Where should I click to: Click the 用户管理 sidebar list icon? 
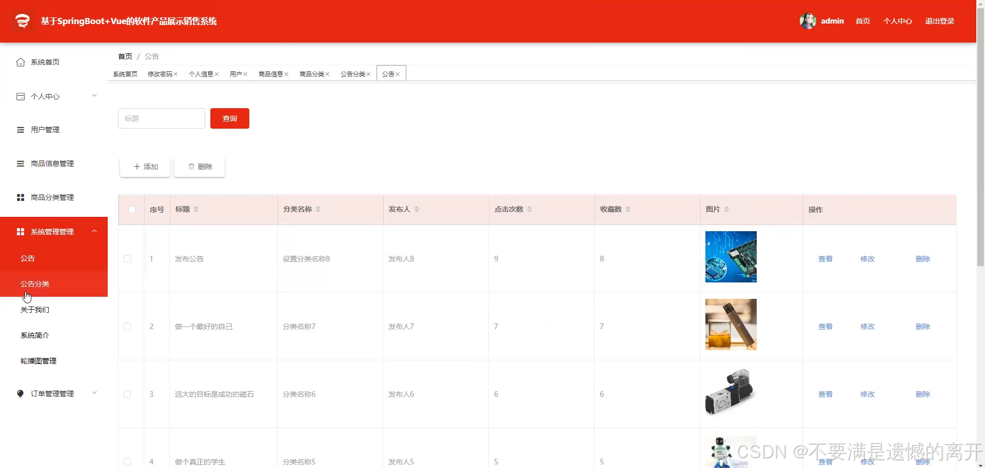21,130
